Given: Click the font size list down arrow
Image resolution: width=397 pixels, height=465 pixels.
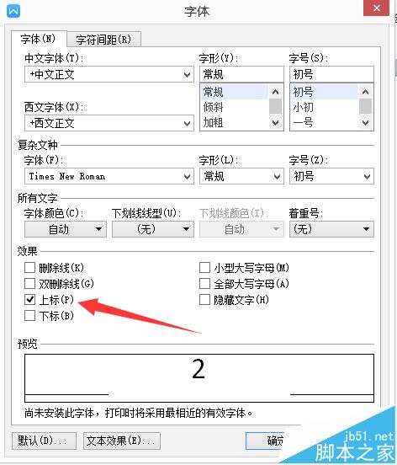Looking at the screenshot, I should click(365, 122).
